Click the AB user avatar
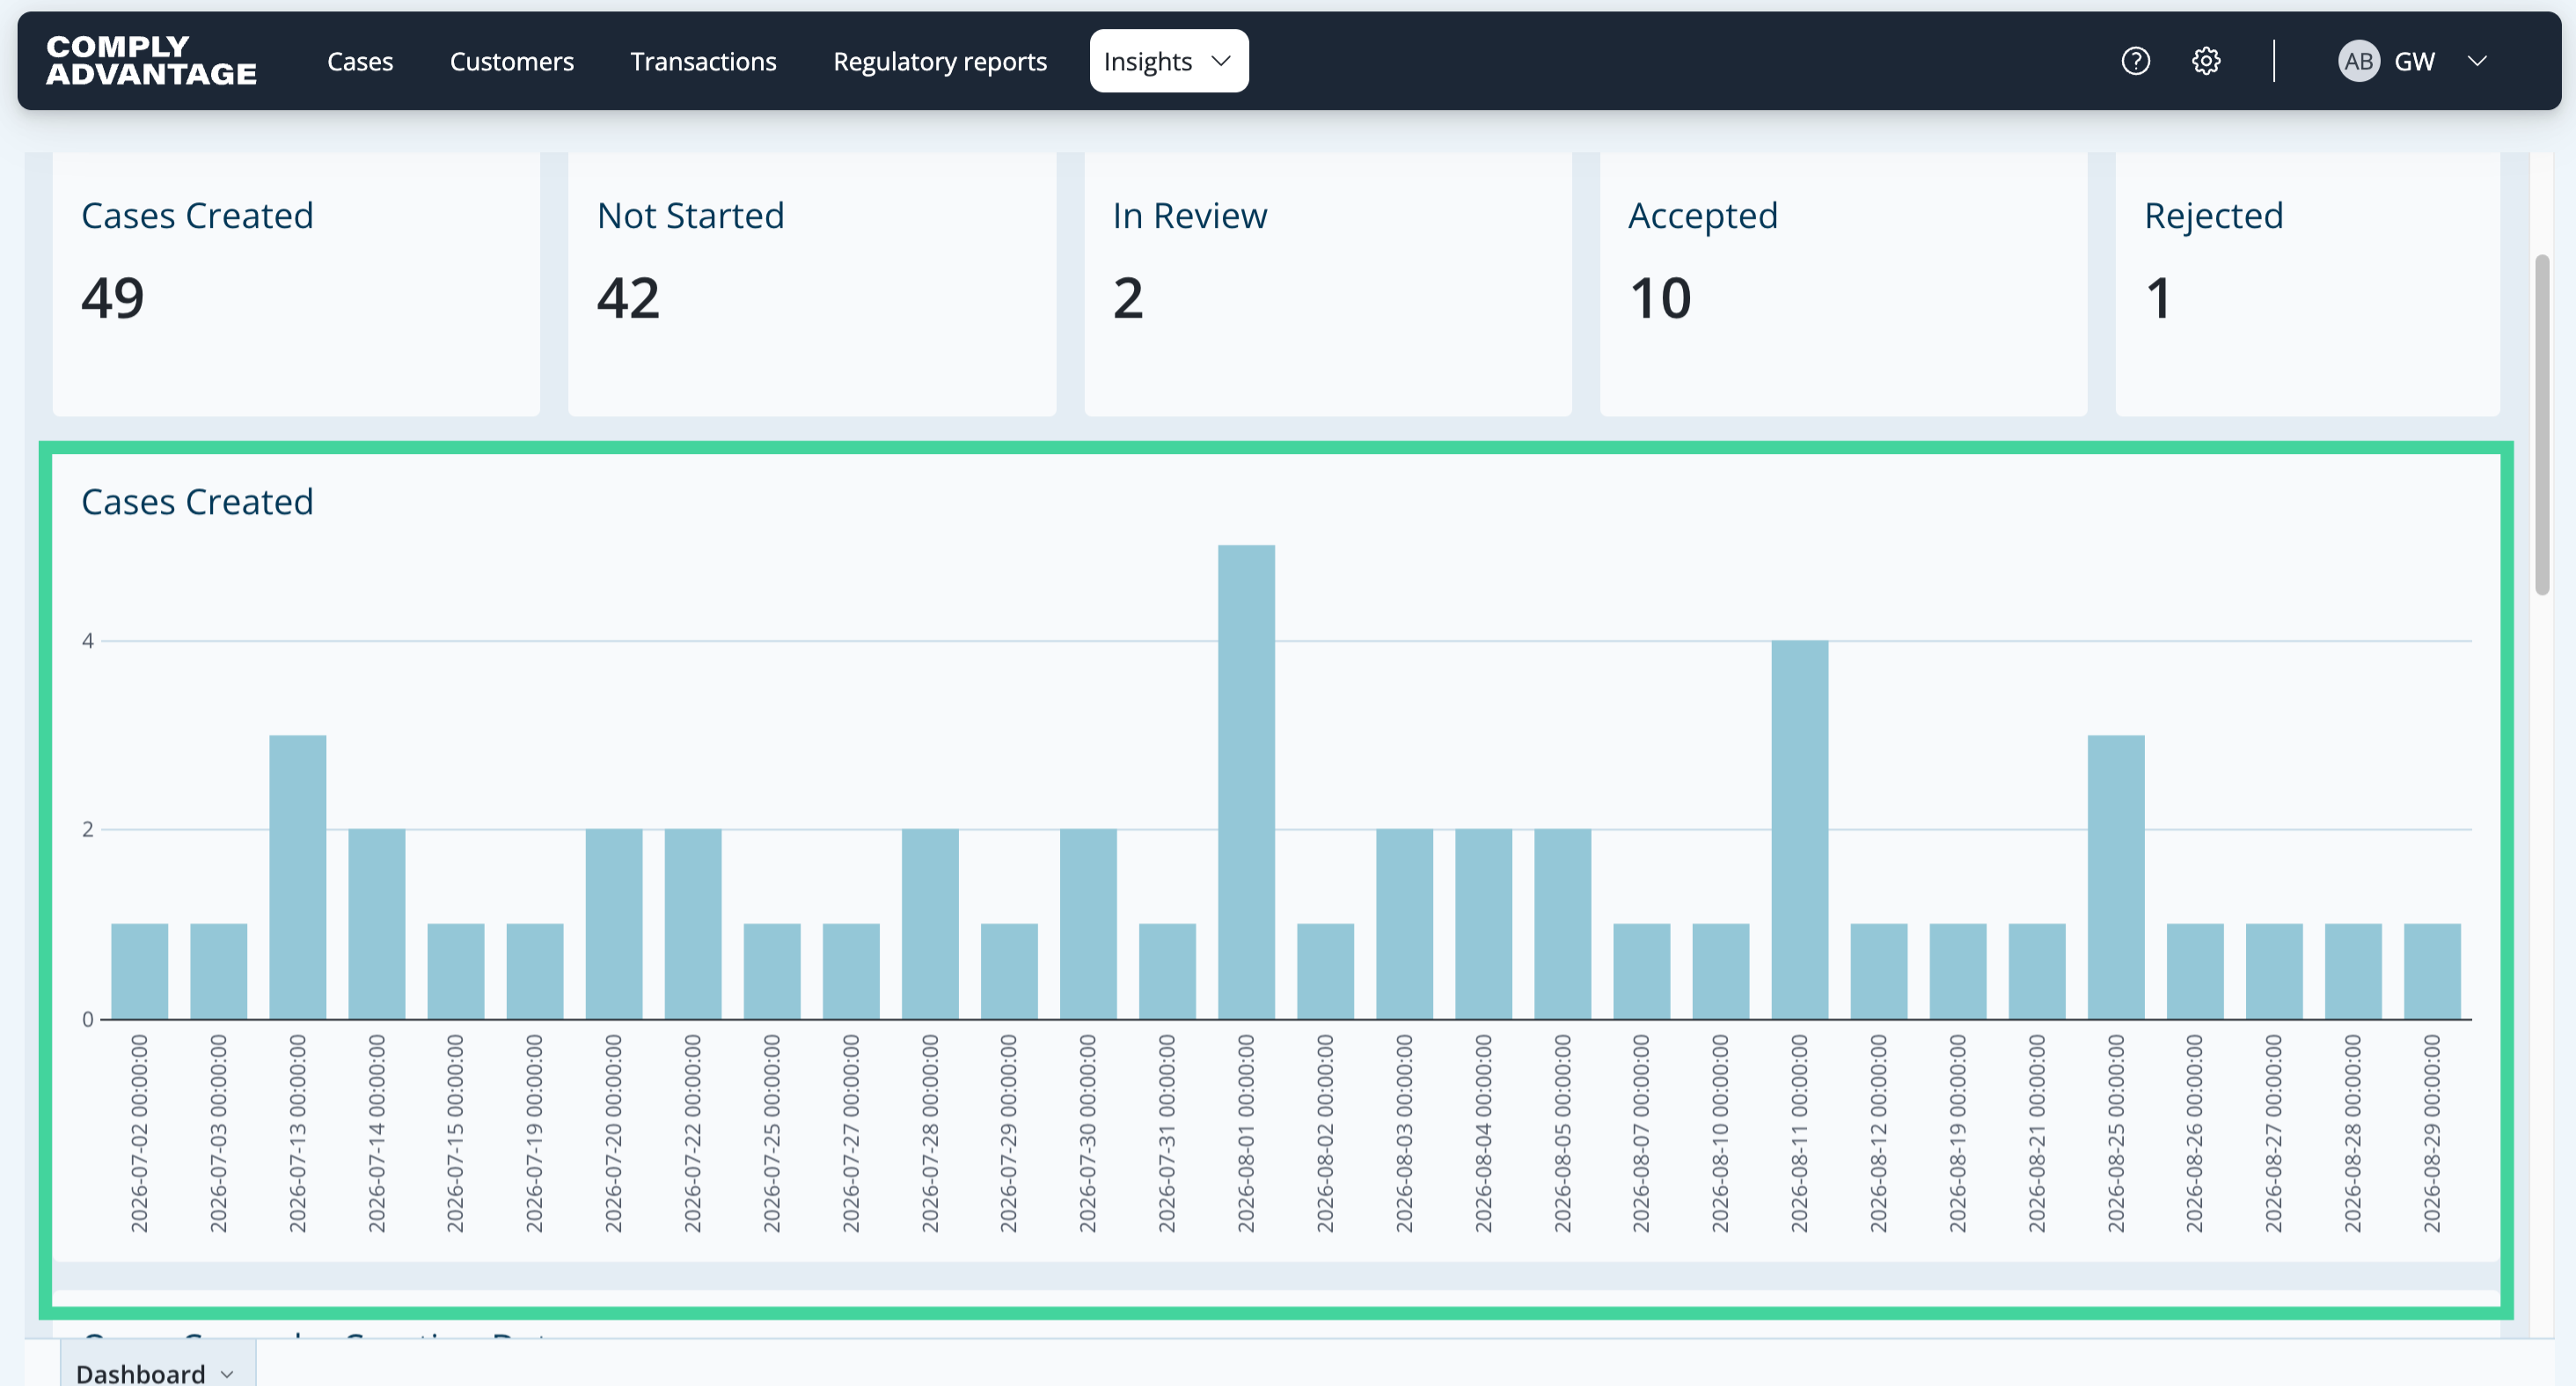 2358,61
